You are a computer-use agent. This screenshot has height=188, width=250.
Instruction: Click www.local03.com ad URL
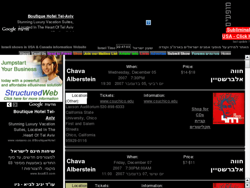pos(43,174)
